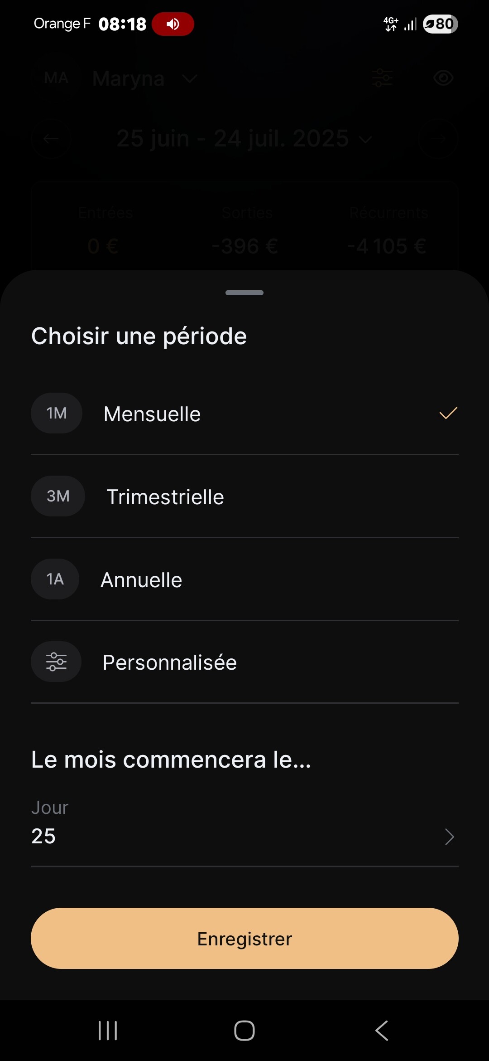Tap the red sound indicator in status bar

click(173, 24)
